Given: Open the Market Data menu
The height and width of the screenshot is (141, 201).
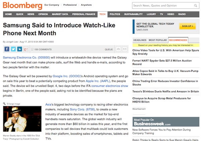Looking at the screenshot, I should click(60, 14).
